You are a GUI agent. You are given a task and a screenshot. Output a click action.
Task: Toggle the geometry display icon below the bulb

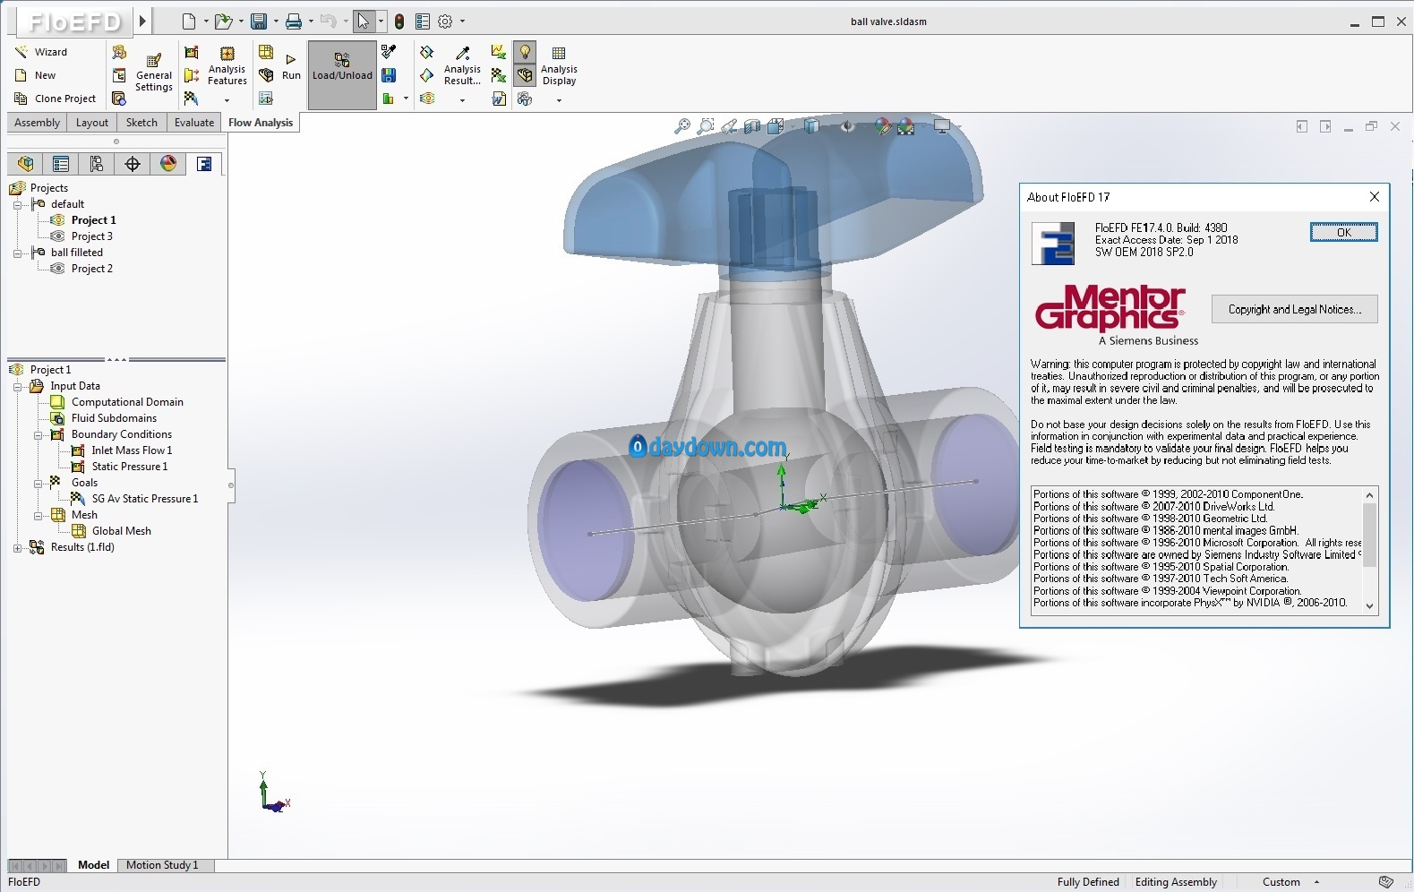click(525, 75)
